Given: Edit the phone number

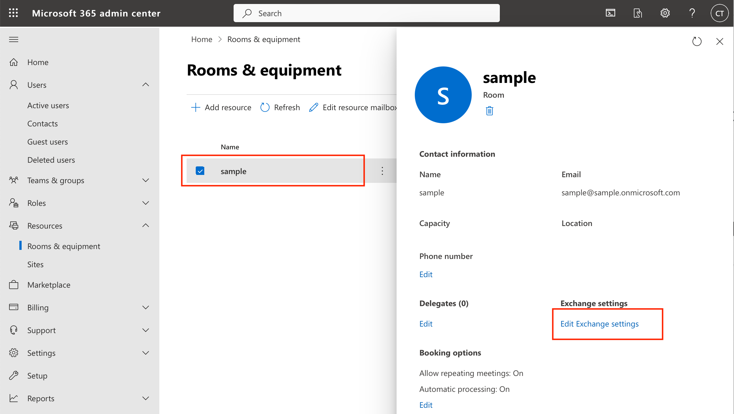Looking at the screenshot, I should (x=426, y=274).
